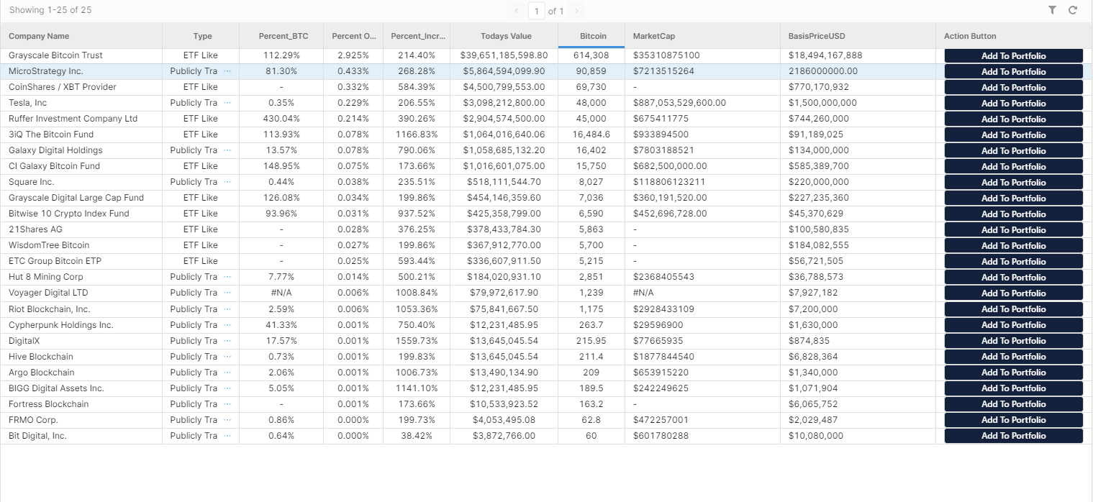Image resolution: width=1093 pixels, height=502 pixels.
Task: Click the $10,080,000 BasisPriceUSD cell
Action: (858, 436)
